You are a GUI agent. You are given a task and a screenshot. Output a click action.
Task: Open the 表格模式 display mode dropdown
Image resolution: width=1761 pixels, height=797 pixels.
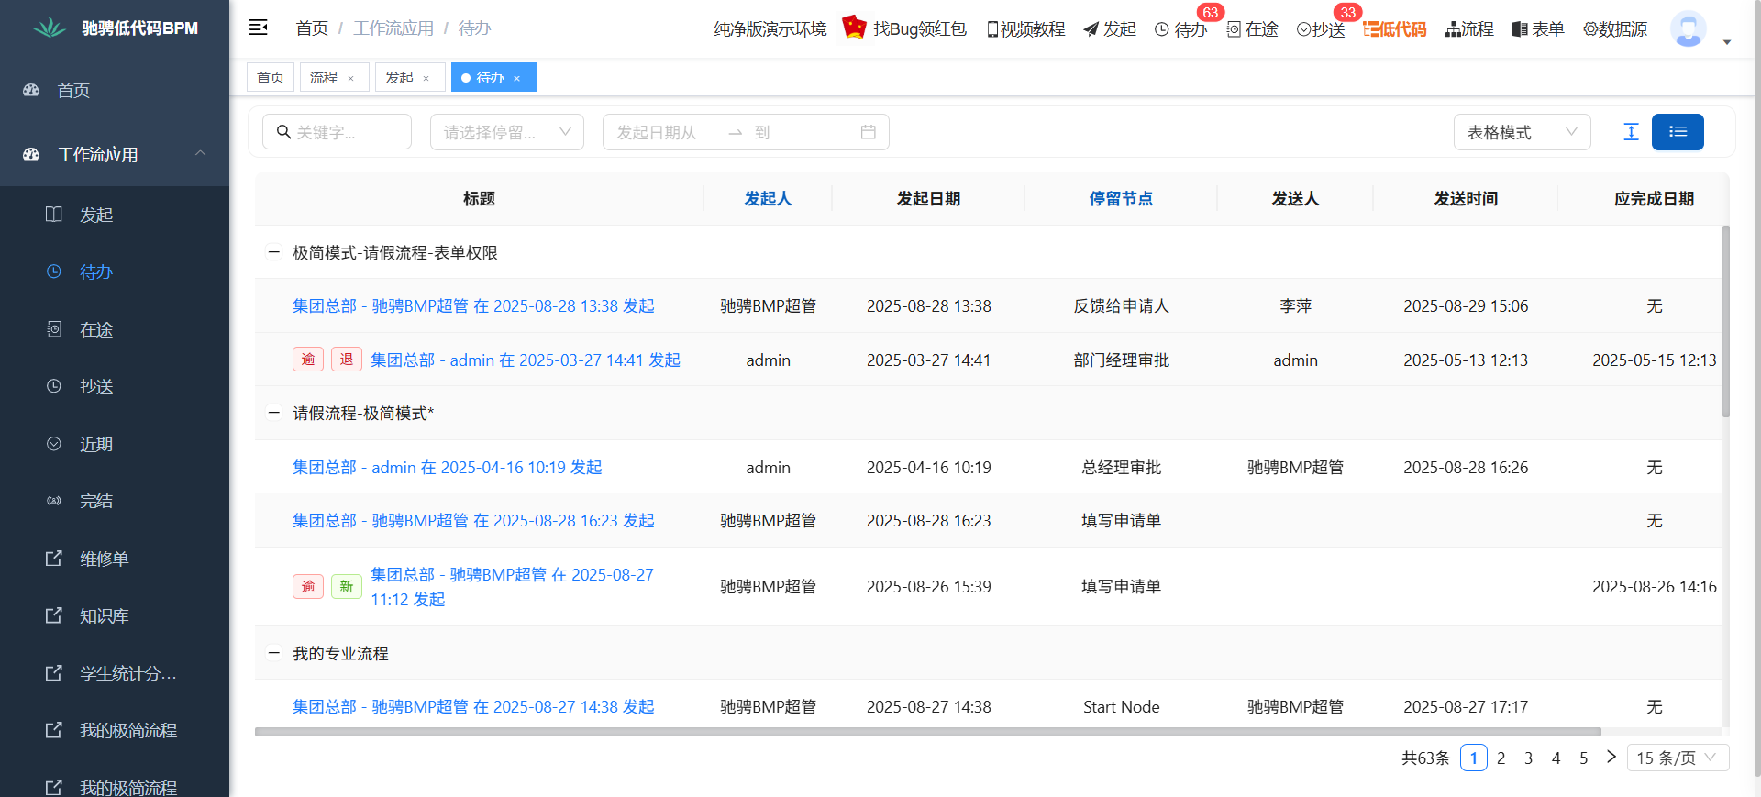(x=1522, y=132)
